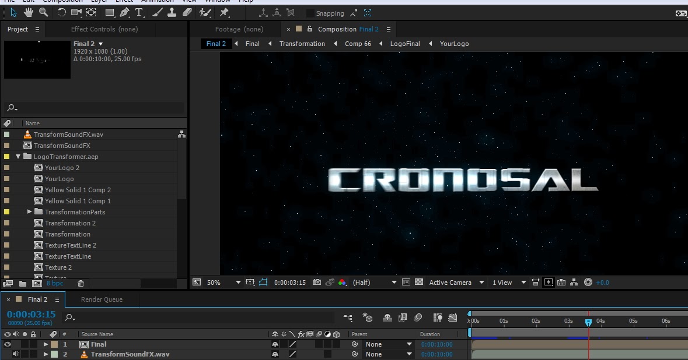Open the Final 2 dropdown beside thumbnail
This screenshot has width=688, height=360.
pos(100,44)
